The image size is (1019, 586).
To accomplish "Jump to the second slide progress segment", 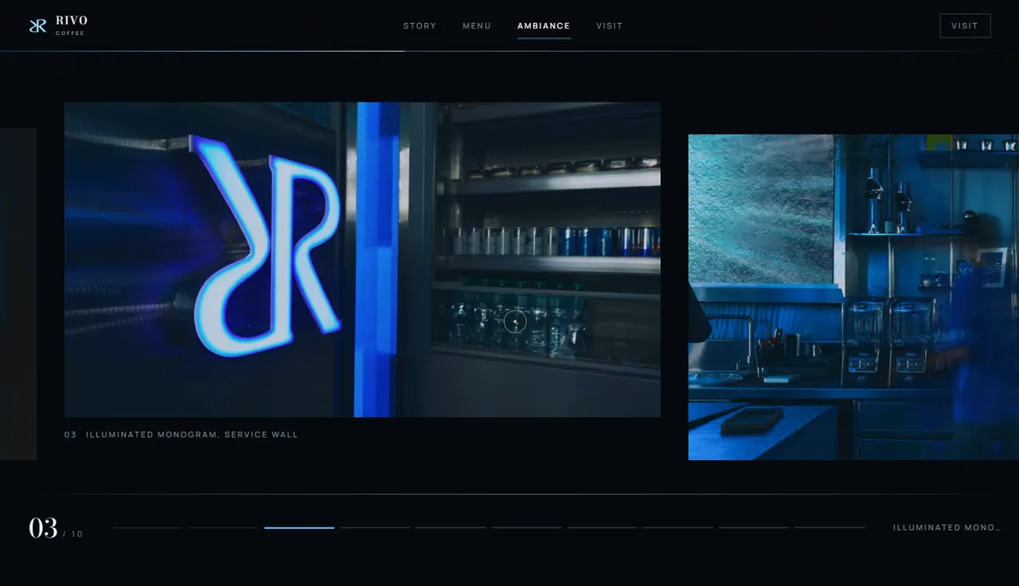I will pos(224,527).
